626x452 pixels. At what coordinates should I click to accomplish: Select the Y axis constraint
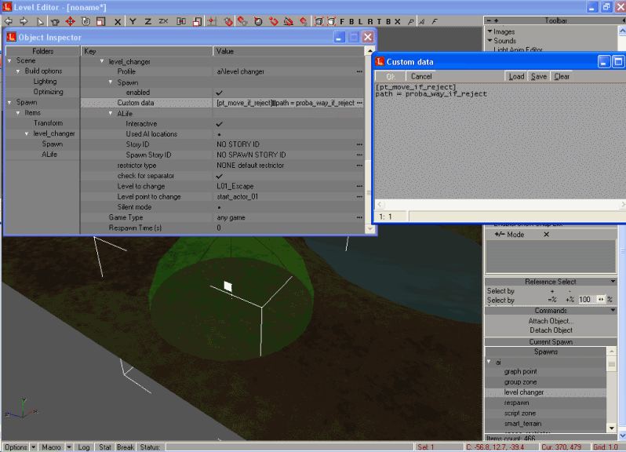133,21
